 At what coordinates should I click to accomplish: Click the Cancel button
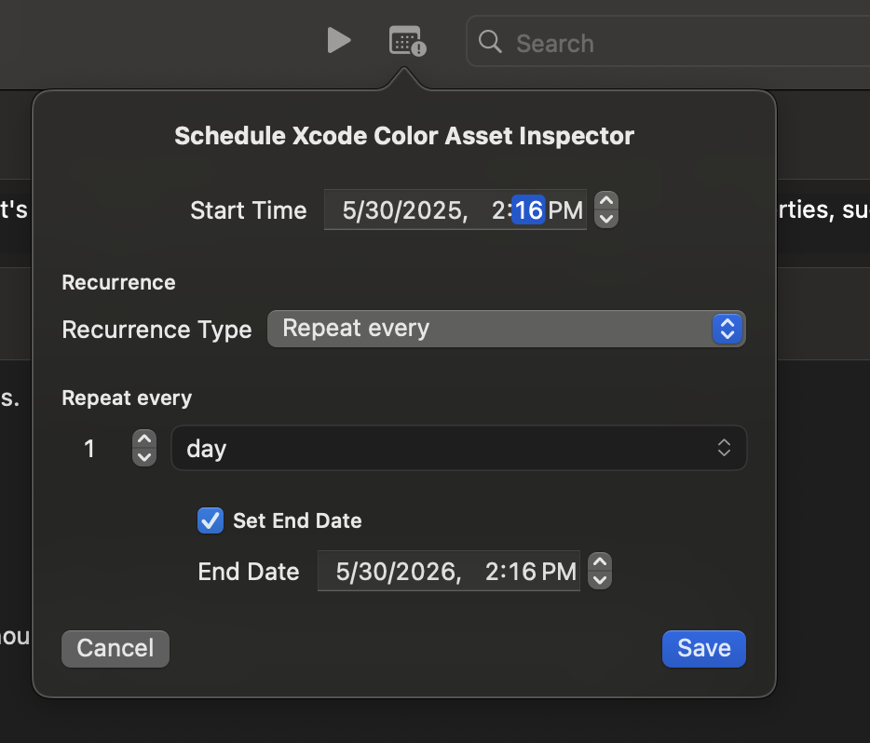[116, 649]
